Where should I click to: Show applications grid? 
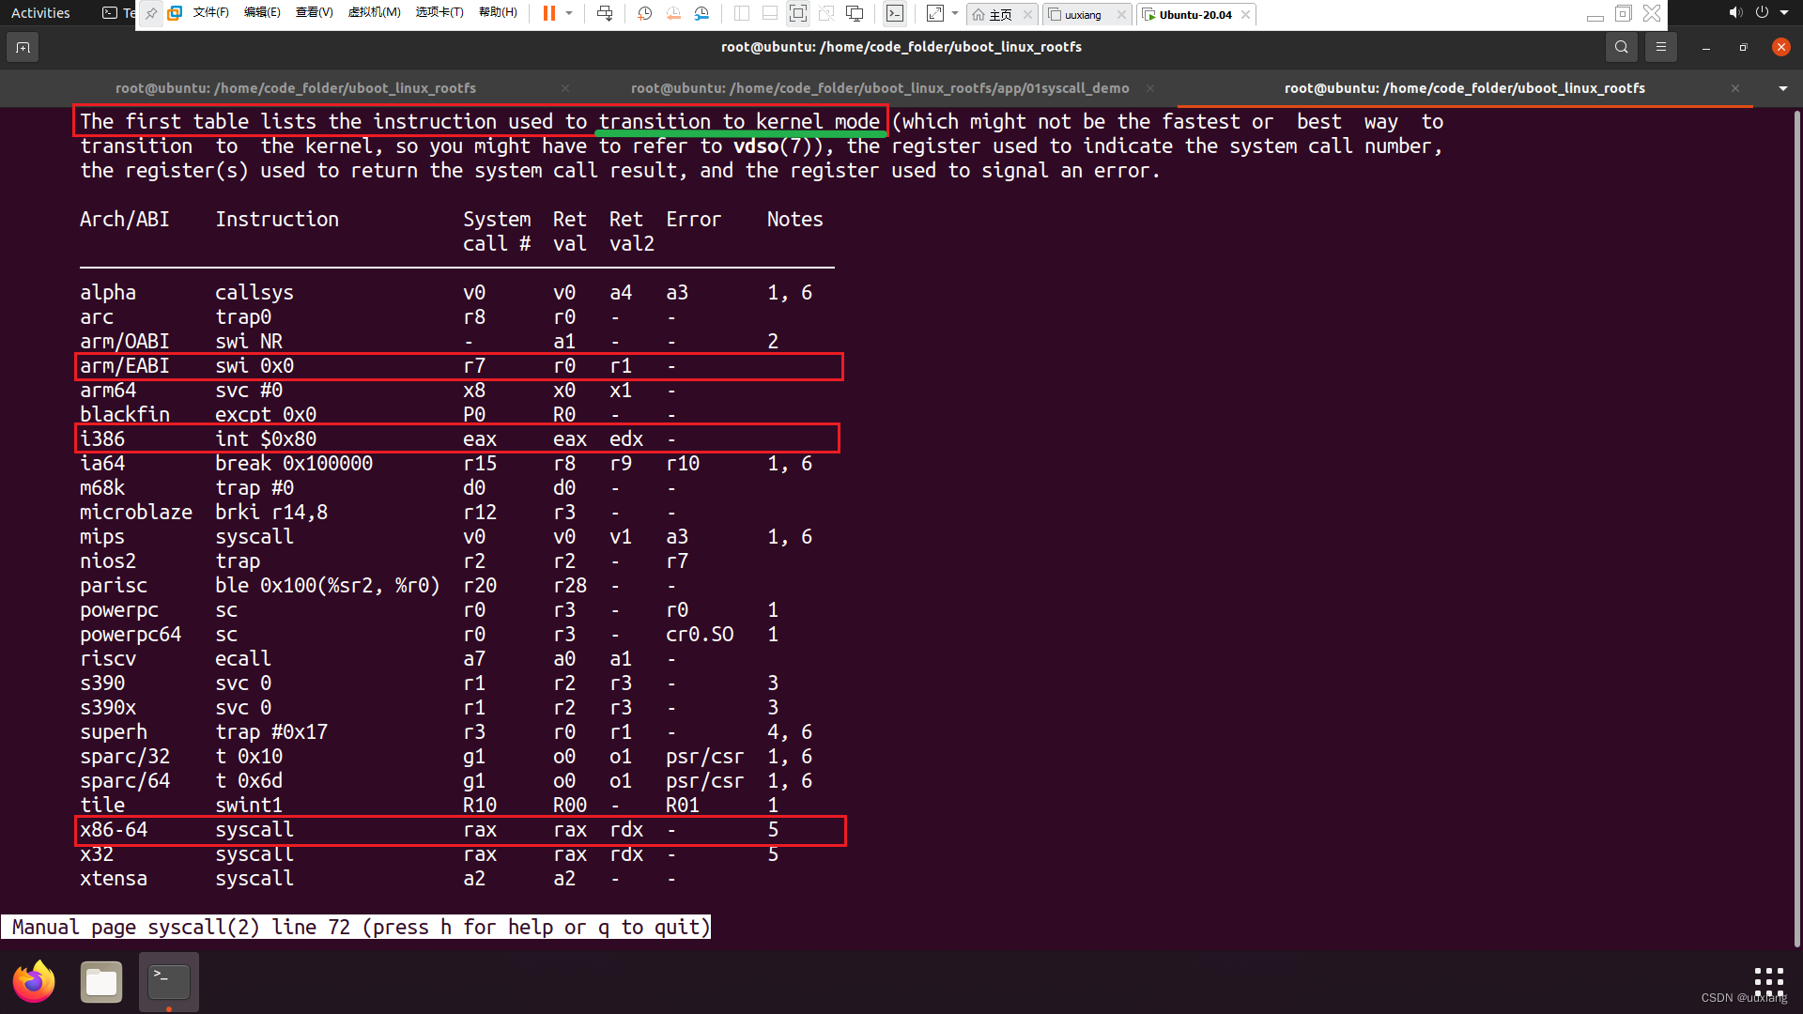click(1768, 980)
